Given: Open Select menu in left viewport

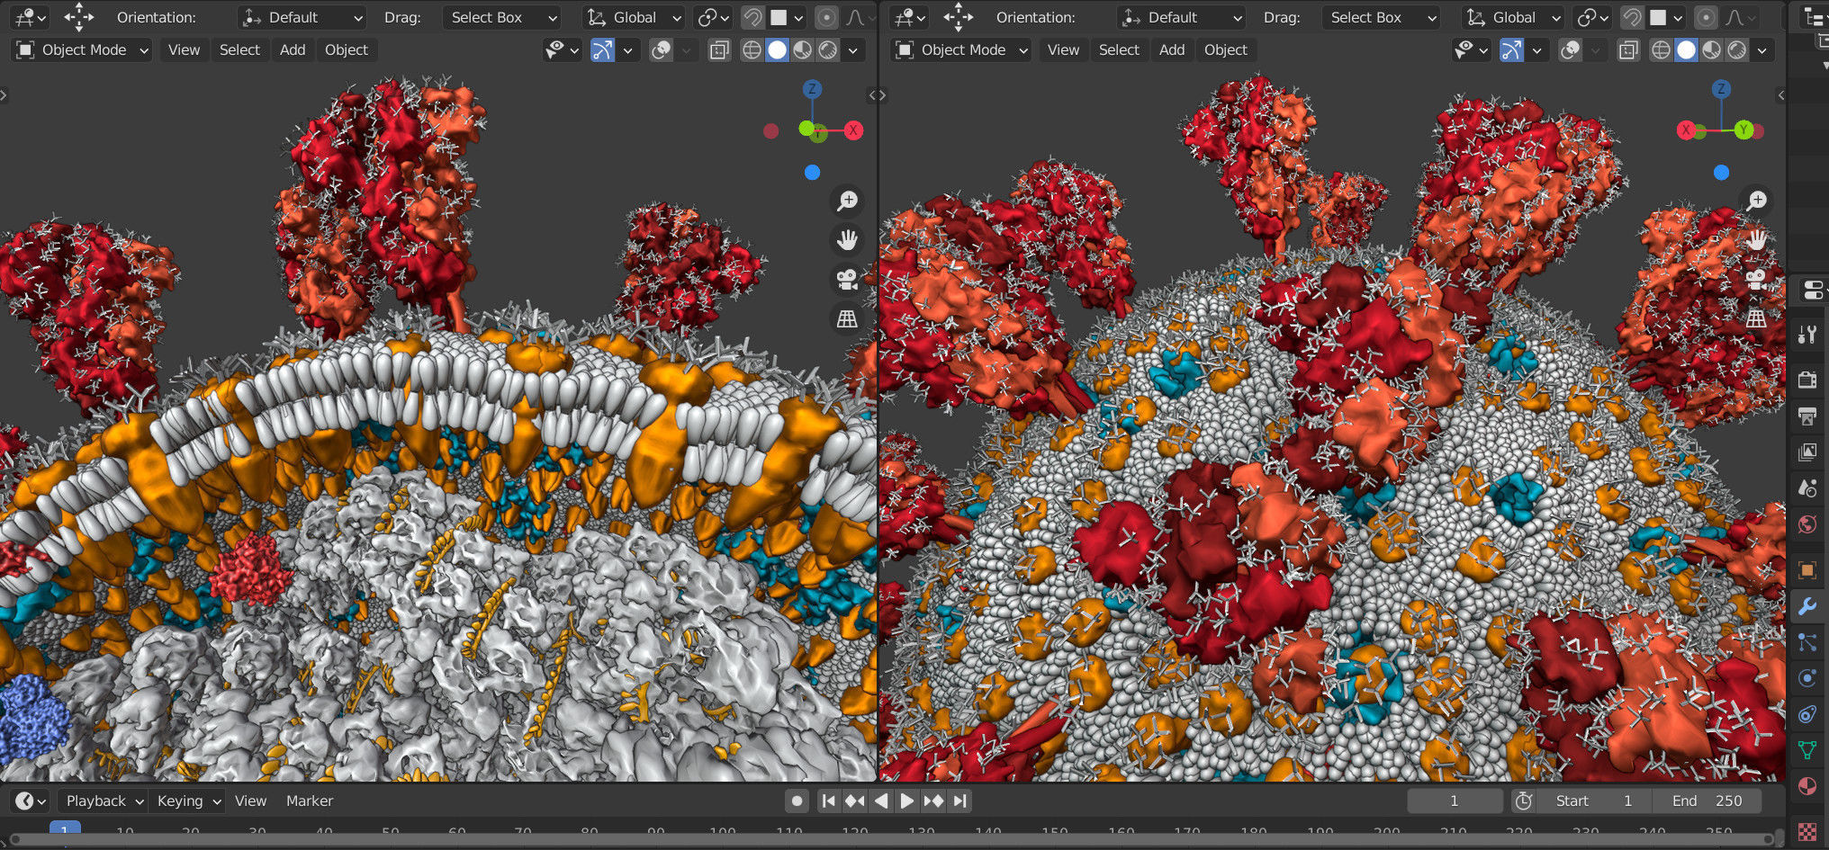Looking at the screenshot, I should 239,50.
